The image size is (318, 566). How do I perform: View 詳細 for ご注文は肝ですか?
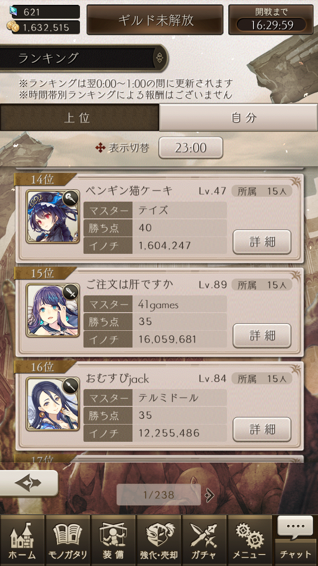click(x=262, y=336)
